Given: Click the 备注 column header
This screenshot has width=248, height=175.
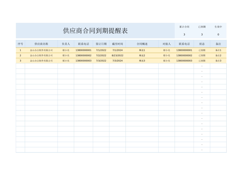Looking at the screenshot, I should click(218, 44).
